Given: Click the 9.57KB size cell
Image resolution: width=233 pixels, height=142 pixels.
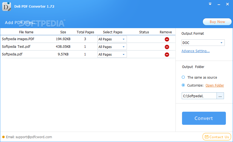Looking at the screenshot, I should 63,54.
